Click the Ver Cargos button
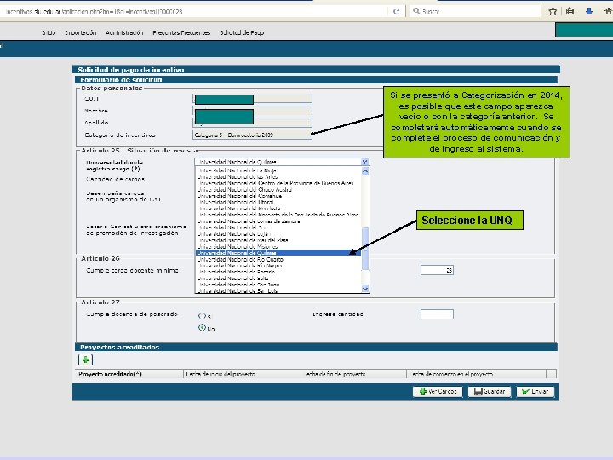Viewport: 613px width, 460px height. point(438,392)
